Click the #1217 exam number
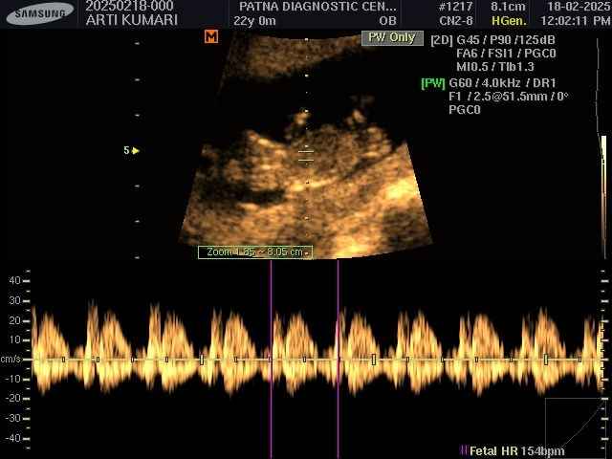 click(x=455, y=7)
